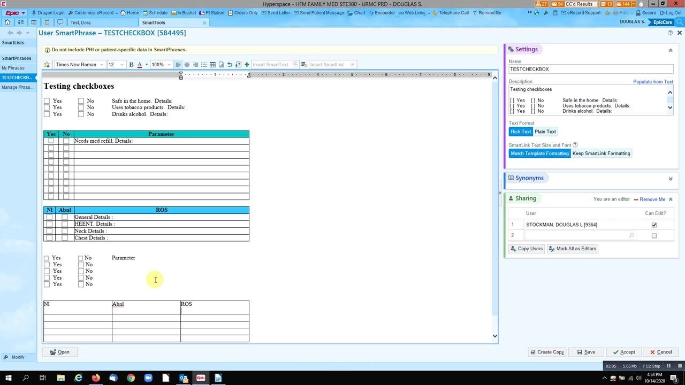Click Mark All as Editors button
The width and height of the screenshot is (685, 385).
tap(572, 249)
